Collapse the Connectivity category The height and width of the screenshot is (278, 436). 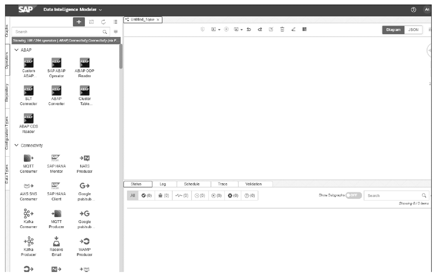point(16,145)
